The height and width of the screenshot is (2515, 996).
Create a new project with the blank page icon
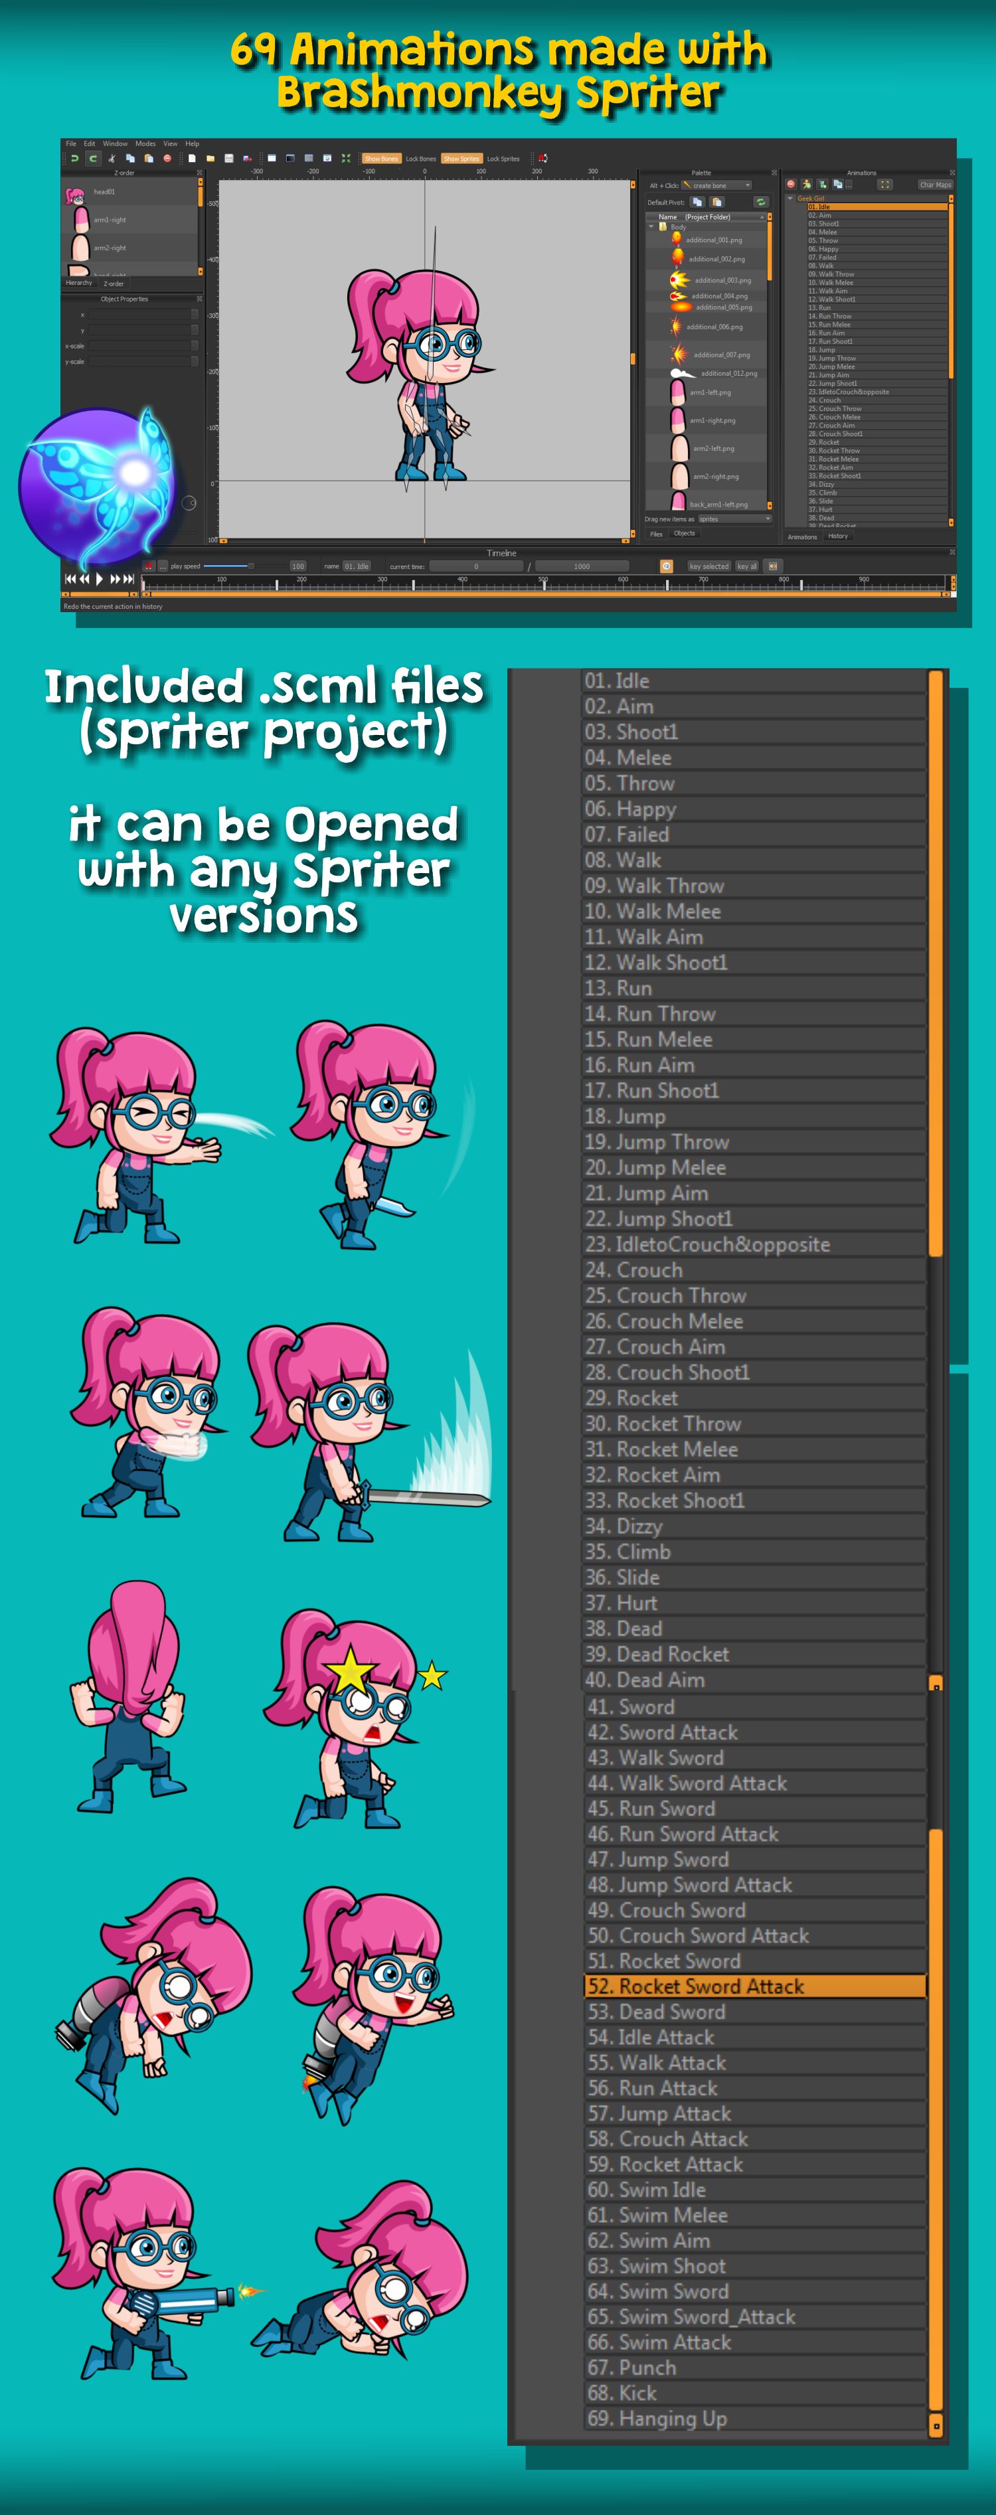click(x=191, y=158)
